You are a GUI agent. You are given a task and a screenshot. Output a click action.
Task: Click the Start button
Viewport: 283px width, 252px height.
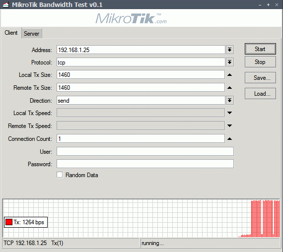click(x=260, y=49)
